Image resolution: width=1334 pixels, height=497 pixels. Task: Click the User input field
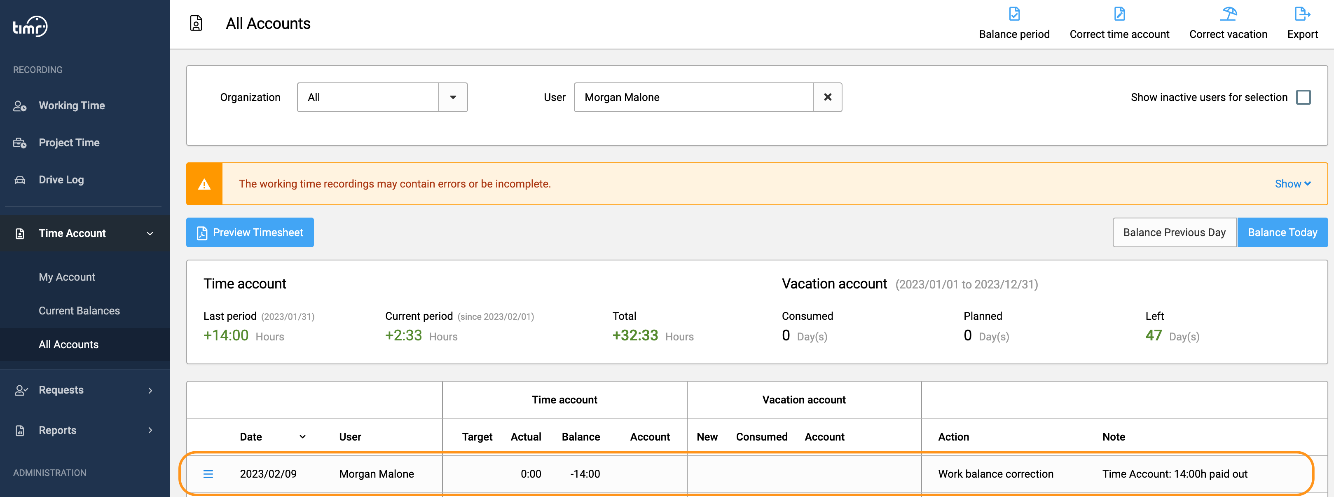pyautogui.click(x=693, y=97)
